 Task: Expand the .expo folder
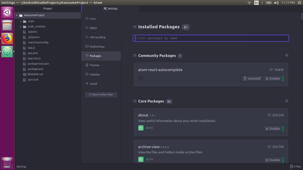20,21
